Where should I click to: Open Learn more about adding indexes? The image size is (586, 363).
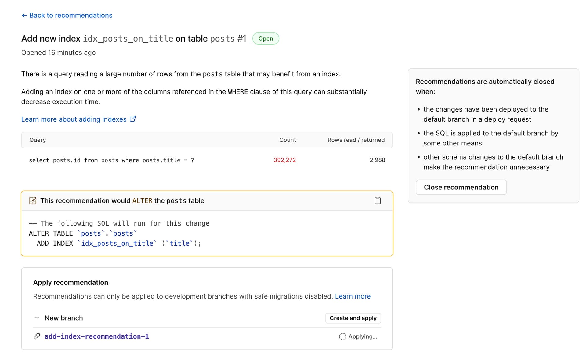coord(73,119)
